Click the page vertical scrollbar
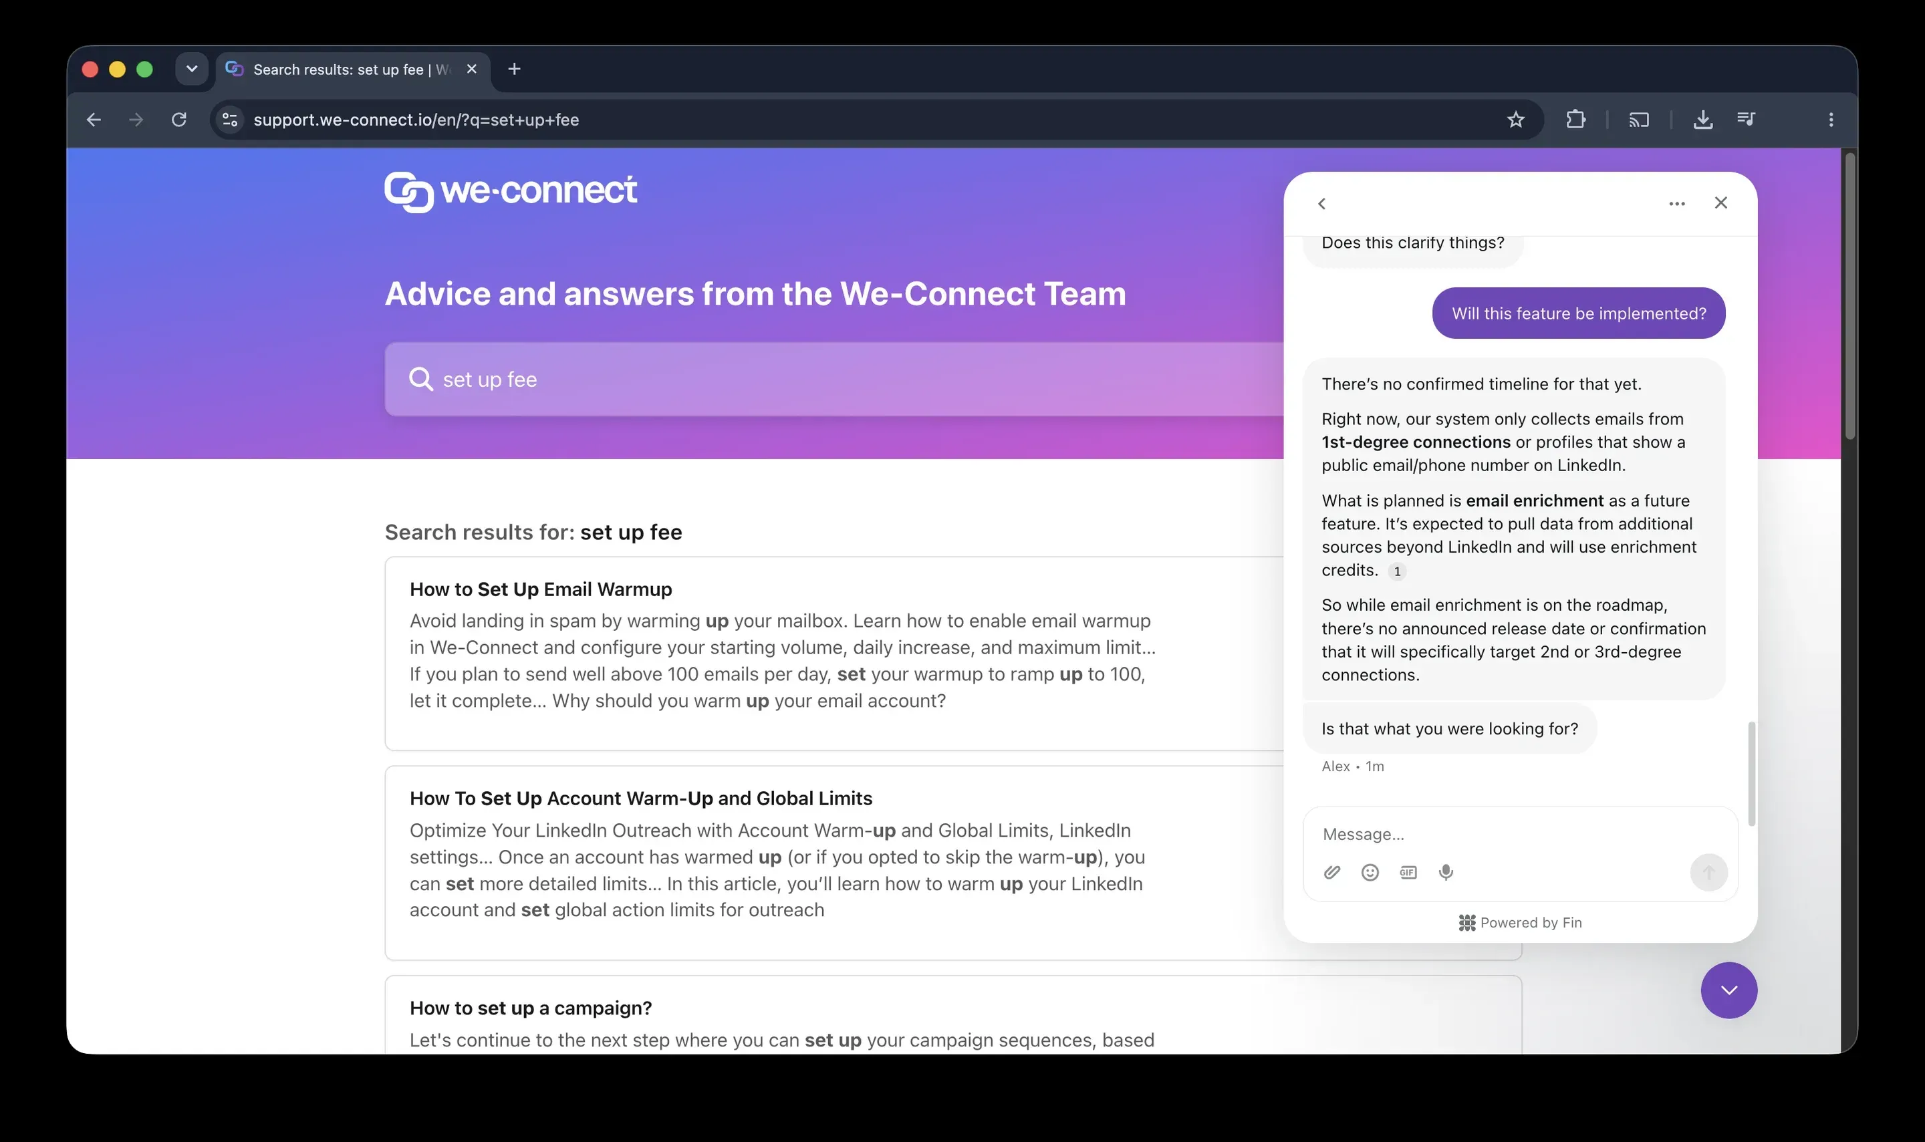This screenshot has height=1142, width=1925. coord(1849,296)
